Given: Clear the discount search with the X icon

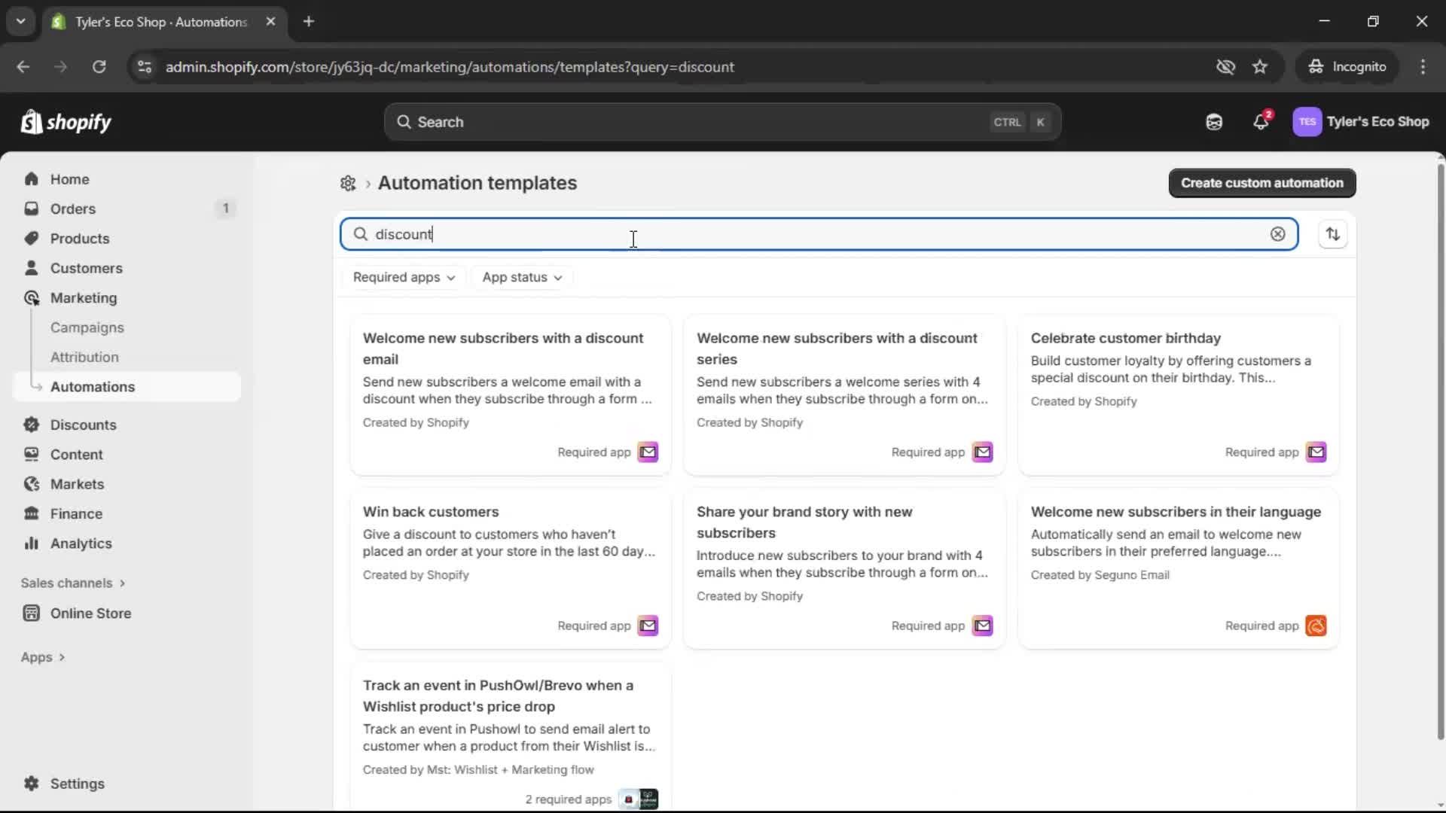Looking at the screenshot, I should [1278, 234].
